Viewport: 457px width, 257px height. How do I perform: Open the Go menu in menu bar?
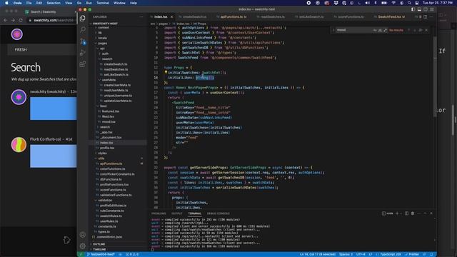pyautogui.click(x=79, y=3)
